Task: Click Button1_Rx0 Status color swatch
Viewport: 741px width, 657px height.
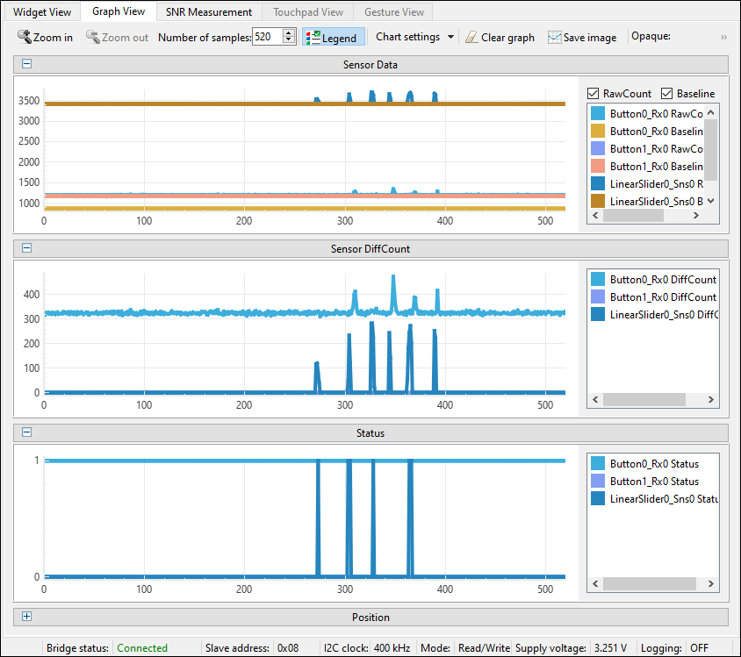Action: pos(598,481)
